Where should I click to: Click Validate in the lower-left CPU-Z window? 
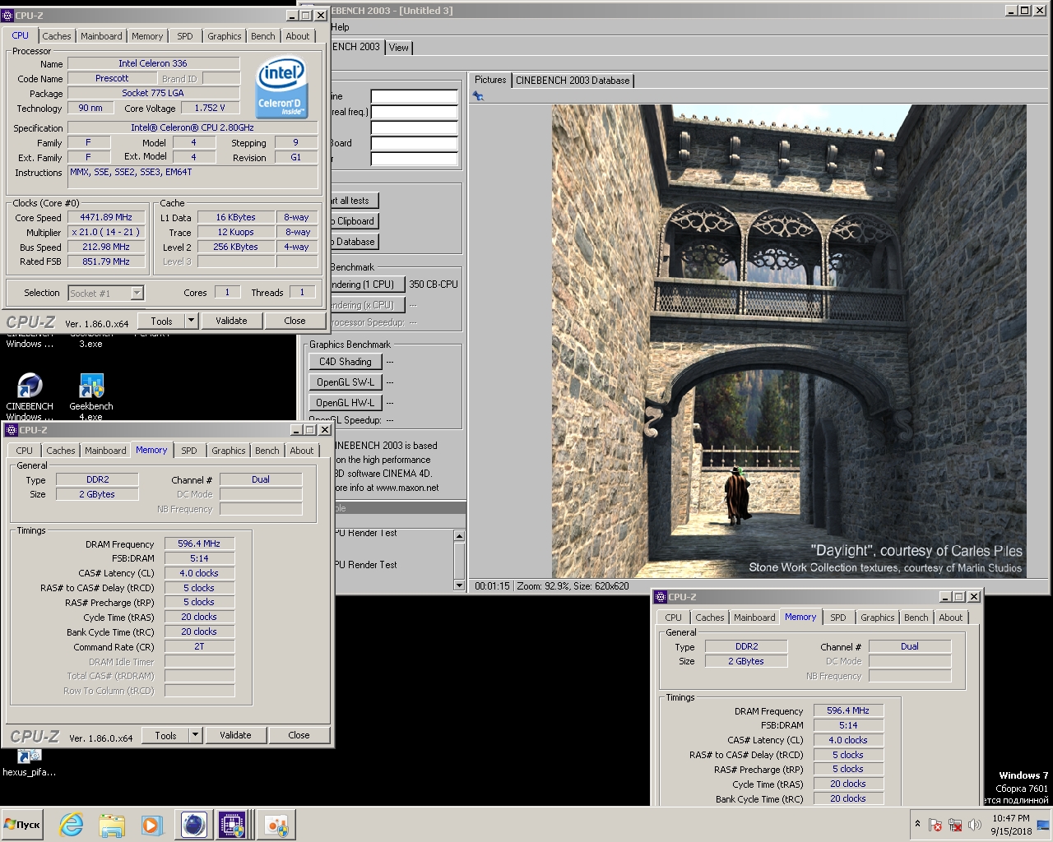[235, 735]
